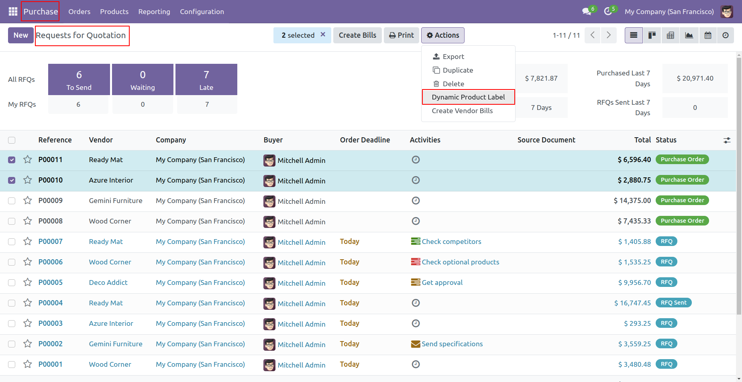Open the Mitchell Admin user avatar menu
The width and height of the screenshot is (742, 382).
[x=727, y=12]
